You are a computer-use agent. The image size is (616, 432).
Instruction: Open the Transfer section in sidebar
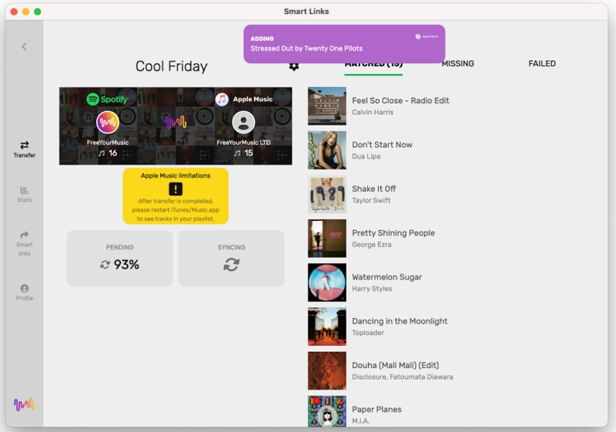[24, 149]
